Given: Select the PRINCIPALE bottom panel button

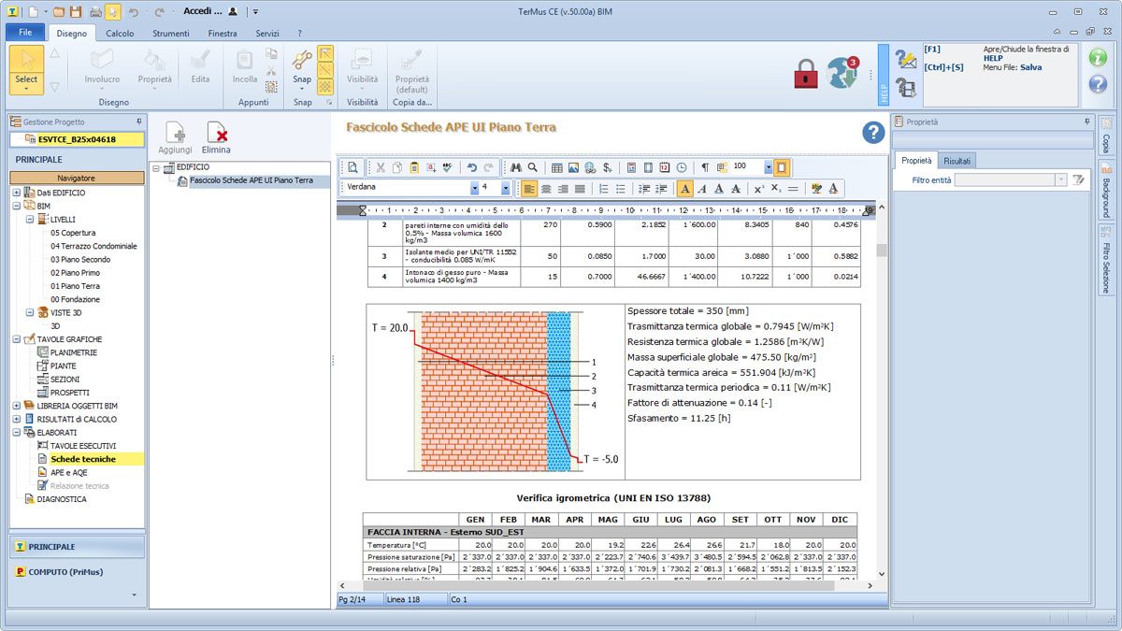Looking at the screenshot, I should (x=77, y=546).
